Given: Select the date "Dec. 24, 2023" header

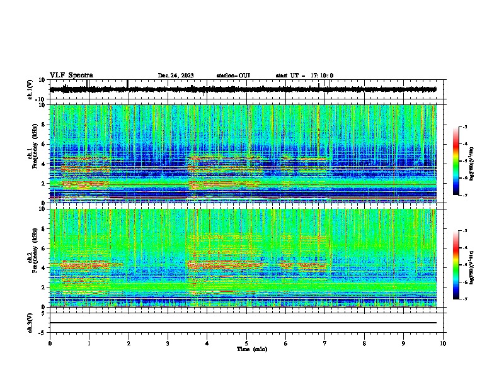Looking at the screenshot, I should click(x=176, y=75).
